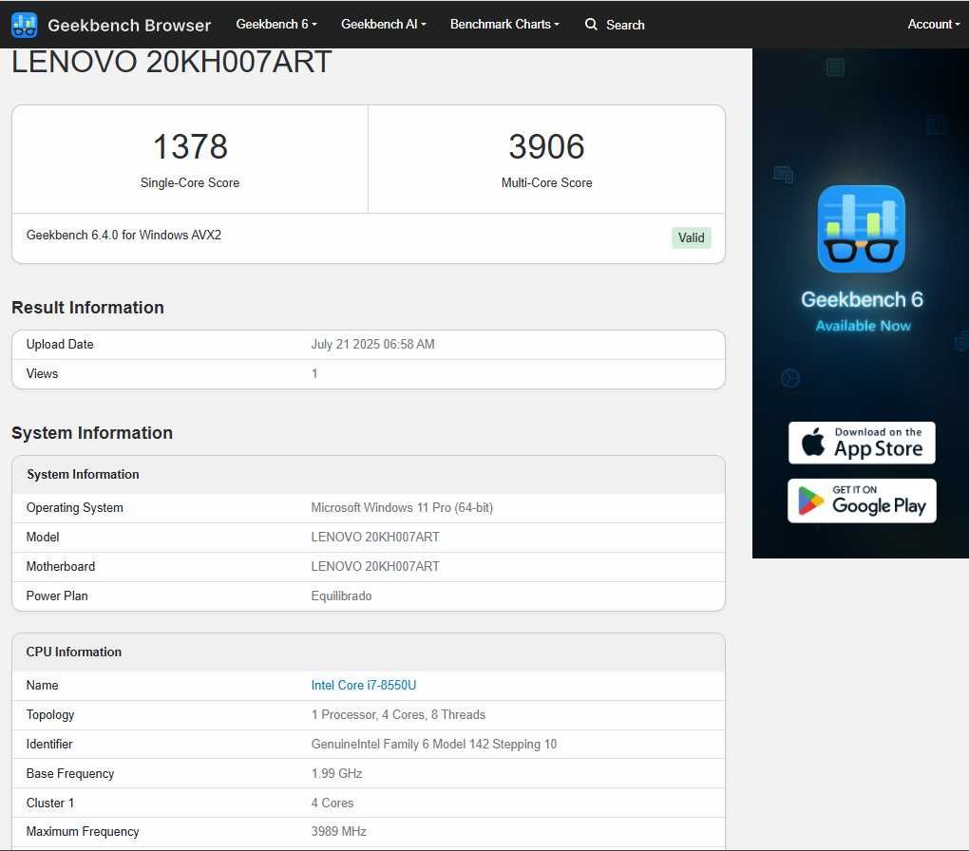969x851 pixels.
Task: Click the Model row value LENOVO 20KH007ART
Action: (375, 537)
